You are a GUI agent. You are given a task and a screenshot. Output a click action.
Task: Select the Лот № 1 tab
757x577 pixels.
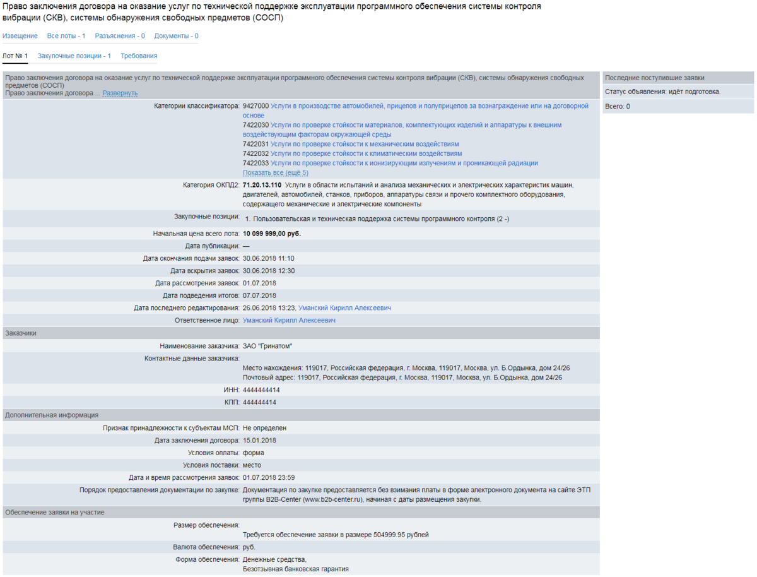point(15,56)
